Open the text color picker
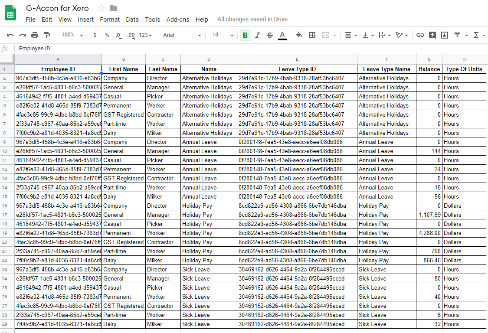 click(x=282, y=36)
